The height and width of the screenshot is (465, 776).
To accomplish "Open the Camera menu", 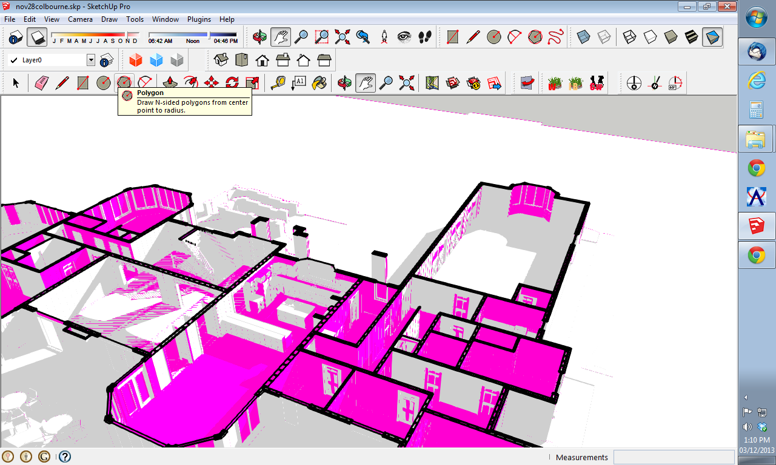I will tap(80, 19).
